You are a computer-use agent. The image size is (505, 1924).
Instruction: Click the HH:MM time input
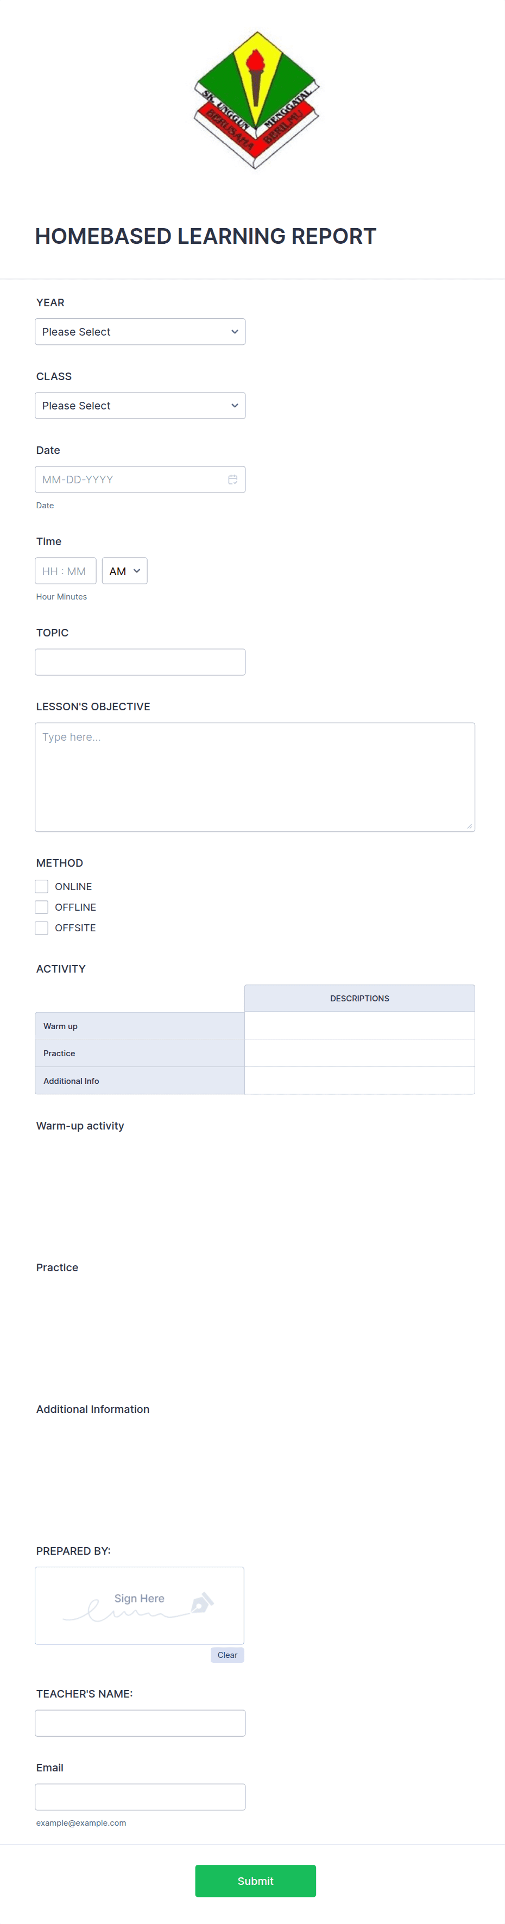tap(66, 571)
